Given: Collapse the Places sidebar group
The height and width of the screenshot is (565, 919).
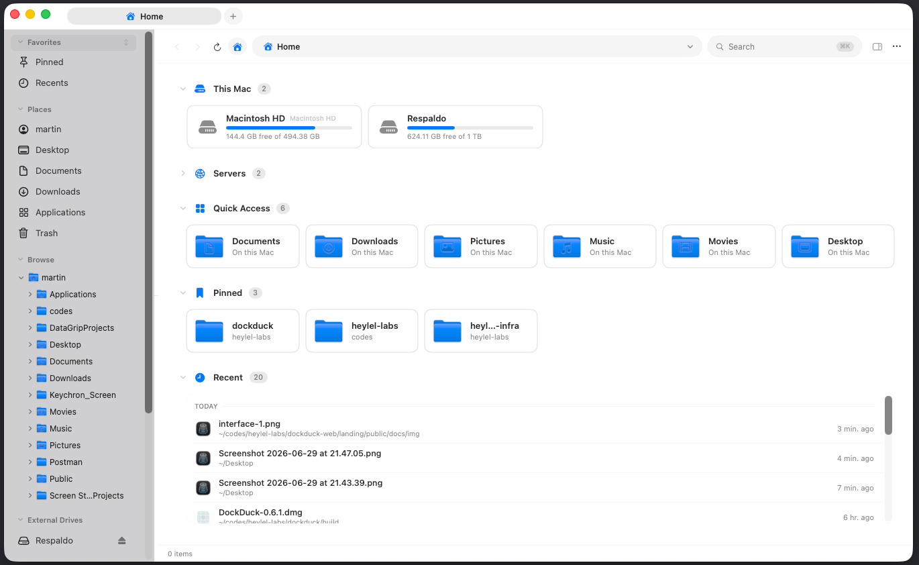Looking at the screenshot, I should click(x=21, y=109).
